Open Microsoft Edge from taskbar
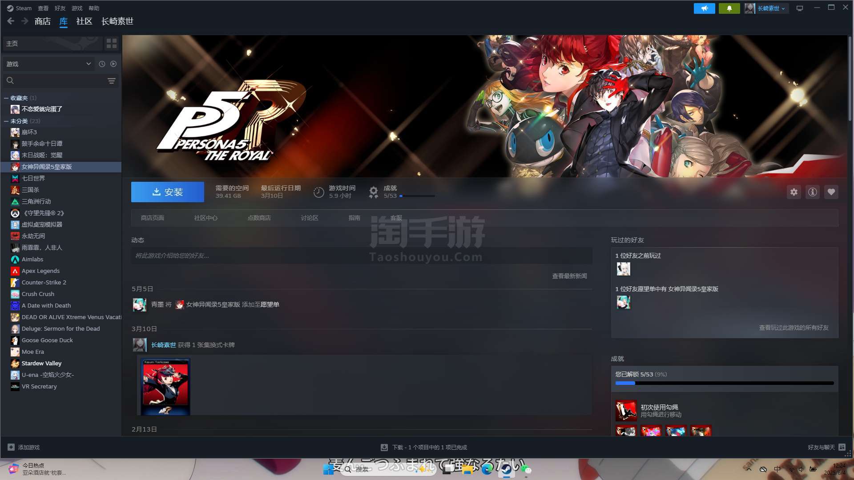Image resolution: width=854 pixels, height=480 pixels. 487,469
